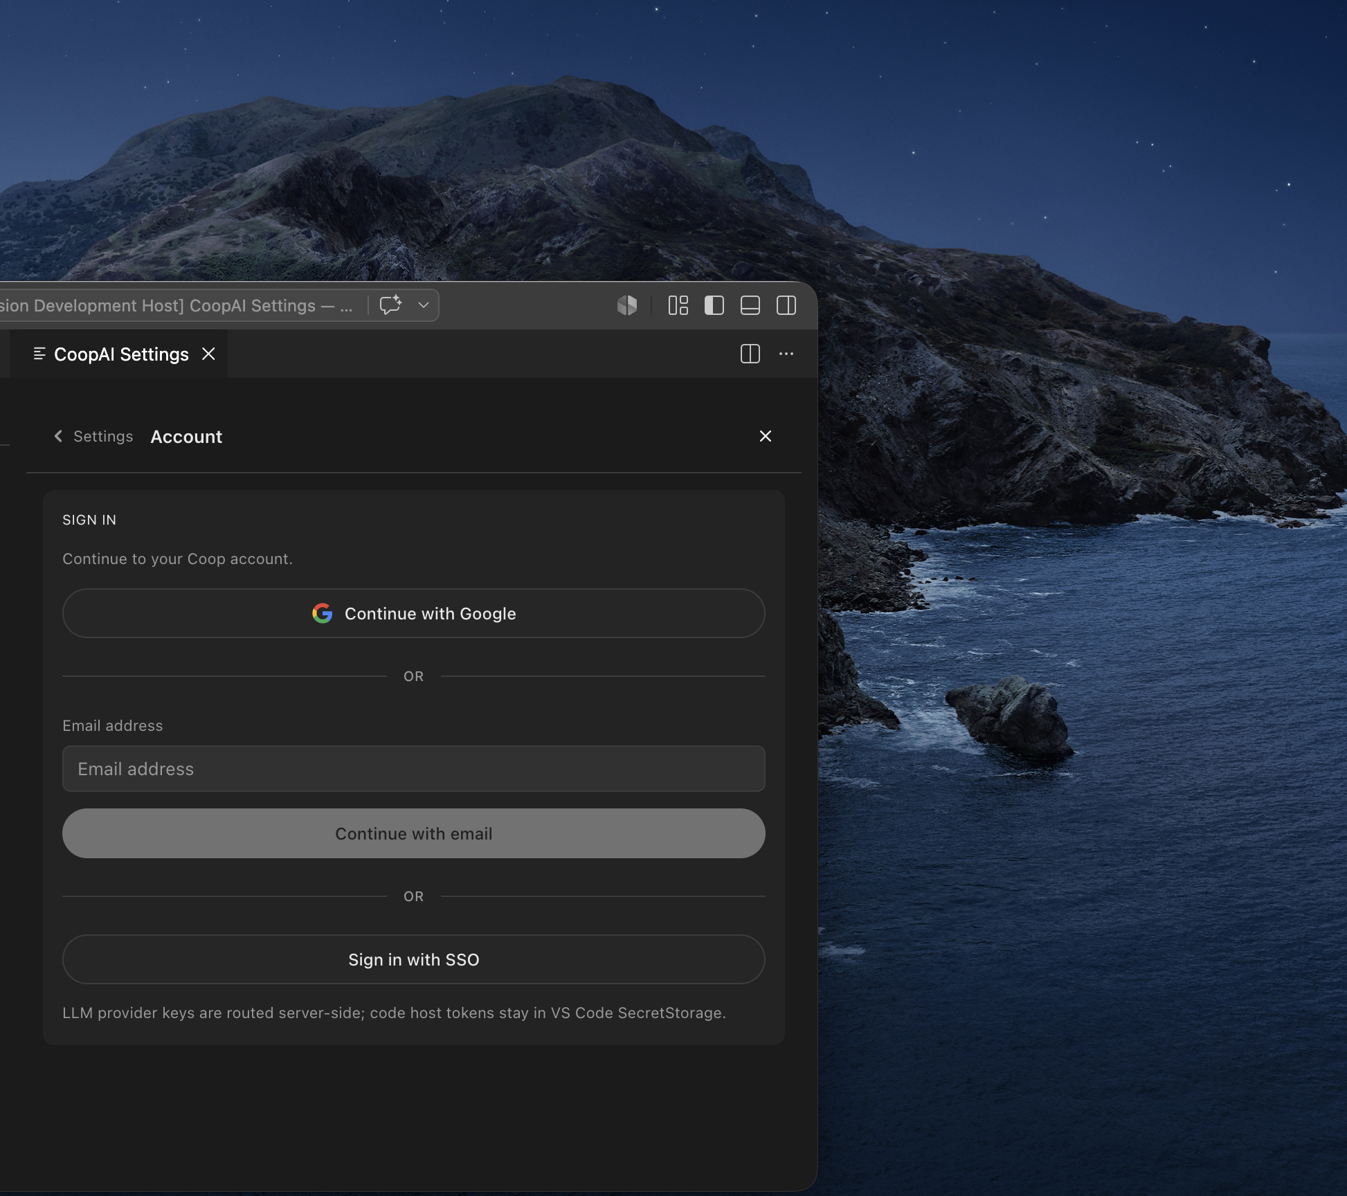
Task: Focus the Email address input field
Action: (414, 768)
